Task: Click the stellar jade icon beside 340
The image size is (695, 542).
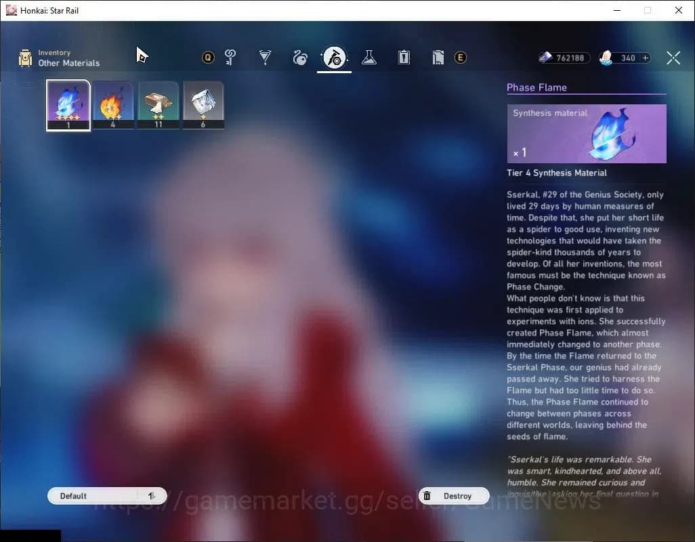Action: [606, 58]
